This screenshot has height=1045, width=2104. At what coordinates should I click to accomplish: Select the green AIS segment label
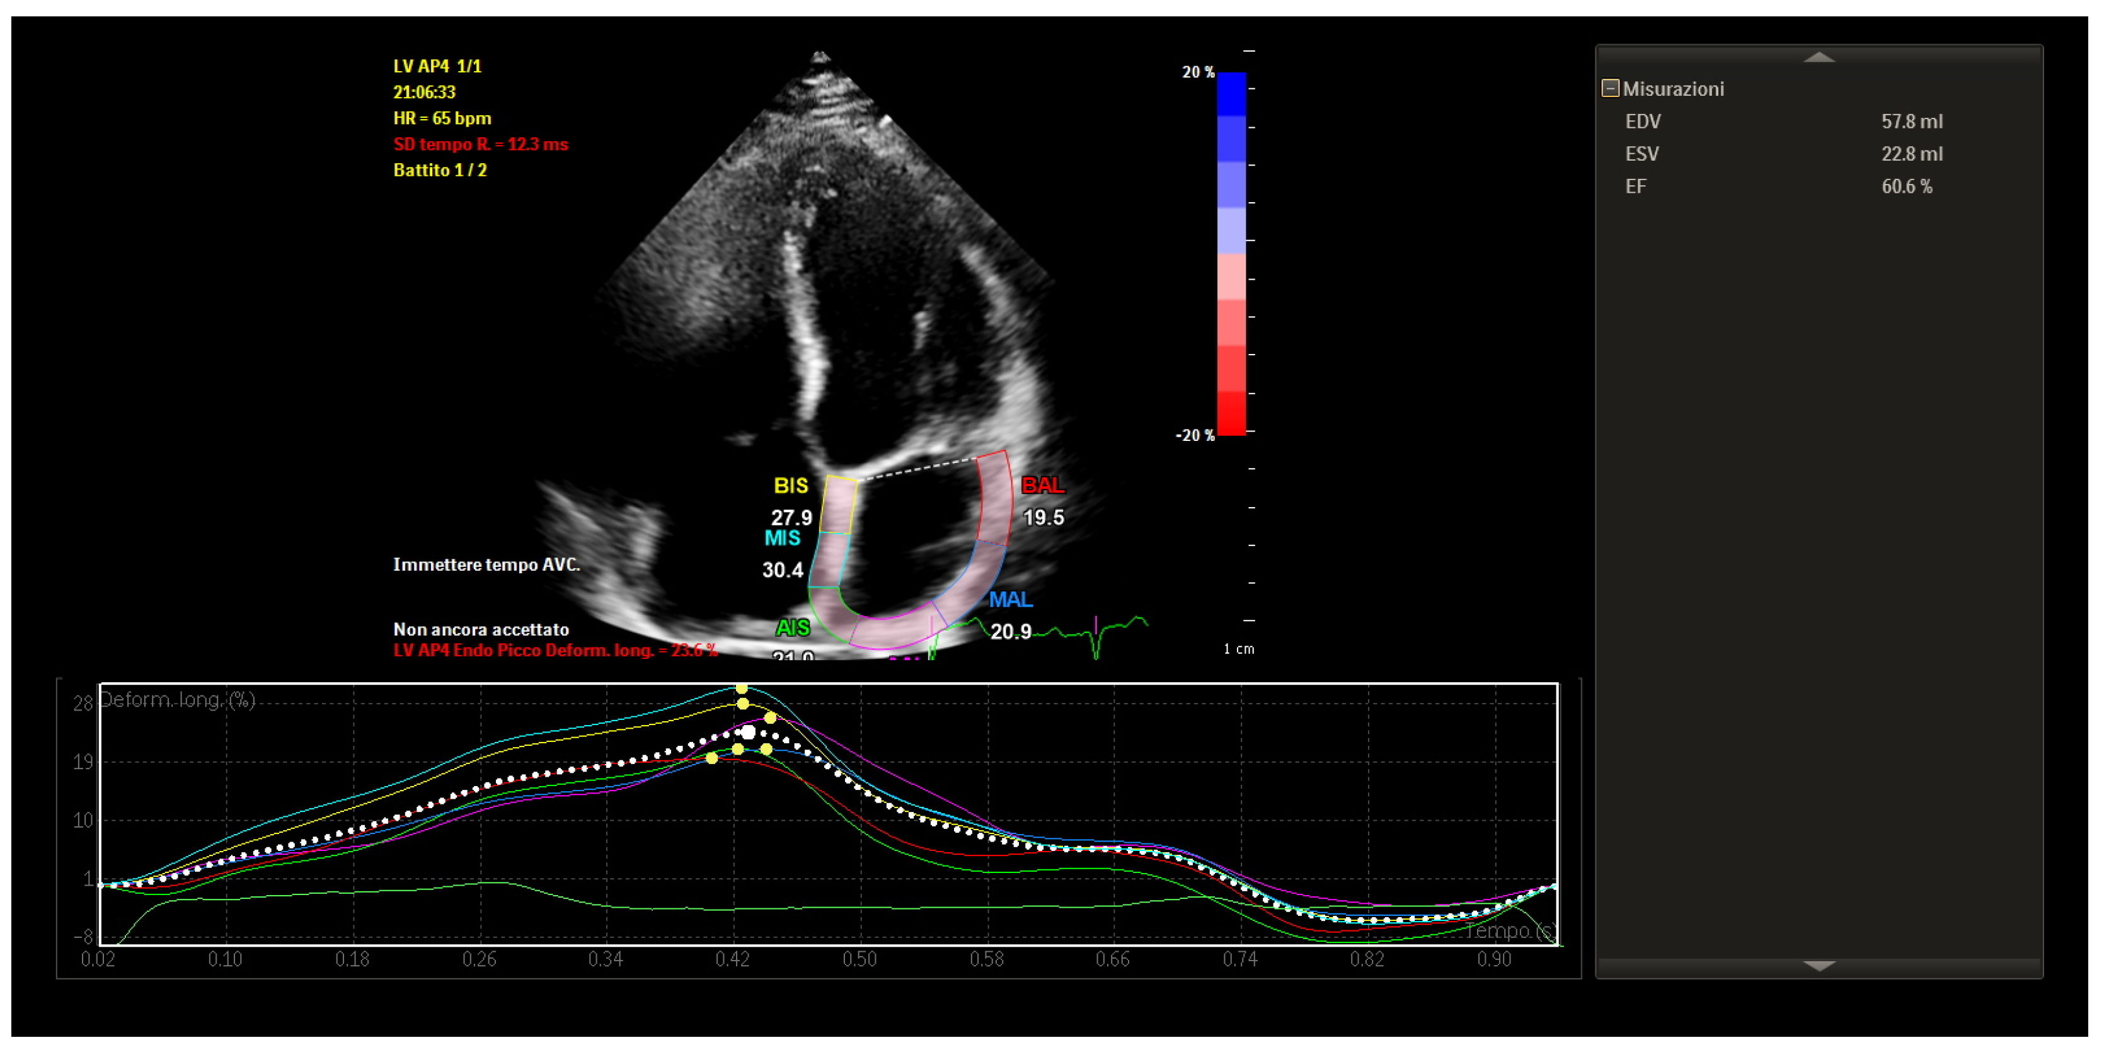(x=792, y=628)
